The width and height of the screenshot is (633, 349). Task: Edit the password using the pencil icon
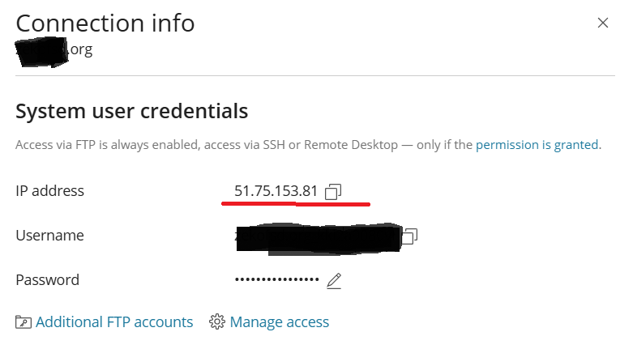tap(334, 281)
